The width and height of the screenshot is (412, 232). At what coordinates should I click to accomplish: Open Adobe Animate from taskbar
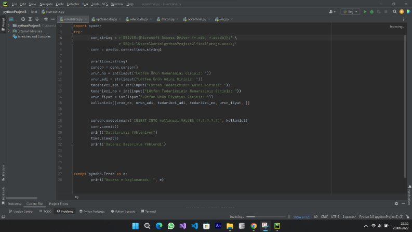point(218,226)
